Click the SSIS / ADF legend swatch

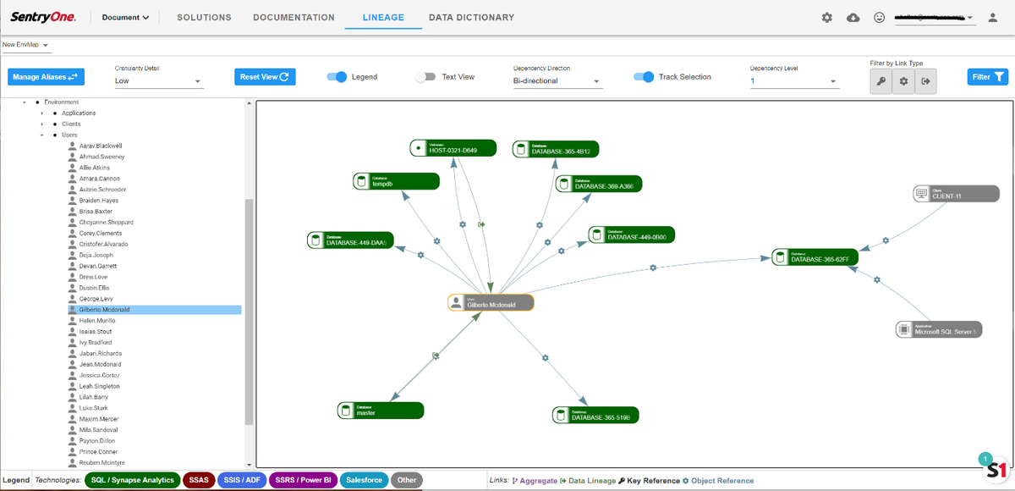point(242,481)
